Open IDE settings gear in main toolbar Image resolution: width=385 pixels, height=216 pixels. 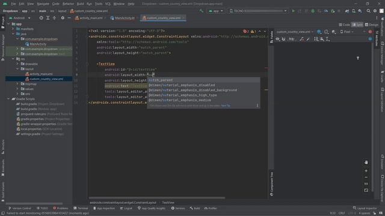pyautogui.click(x=375, y=11)
